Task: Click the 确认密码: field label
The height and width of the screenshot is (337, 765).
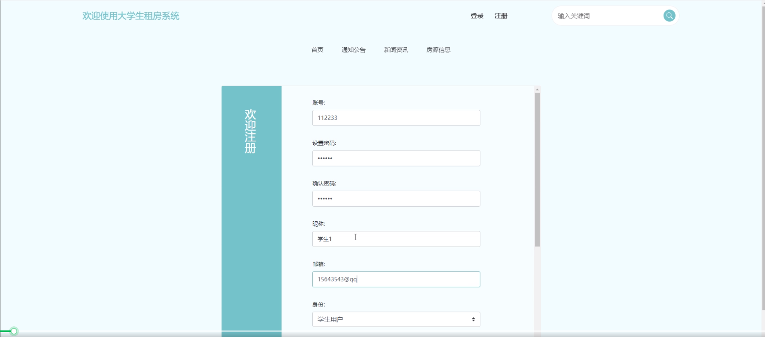Action: point(324,183)
